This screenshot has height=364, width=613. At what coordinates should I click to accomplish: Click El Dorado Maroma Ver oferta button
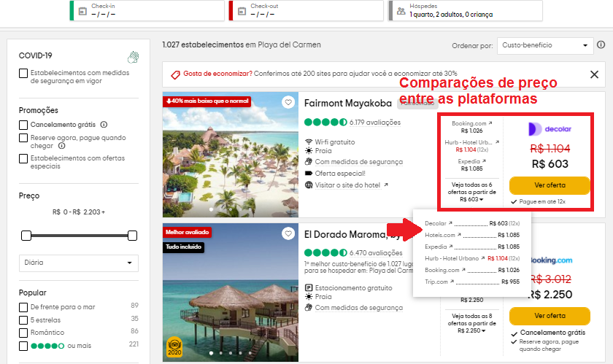[x=550, y=316]
